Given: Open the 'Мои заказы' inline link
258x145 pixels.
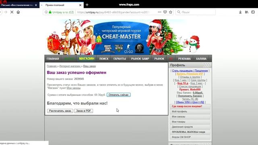Looking at the screenshot, I should [x=73, y=88].
